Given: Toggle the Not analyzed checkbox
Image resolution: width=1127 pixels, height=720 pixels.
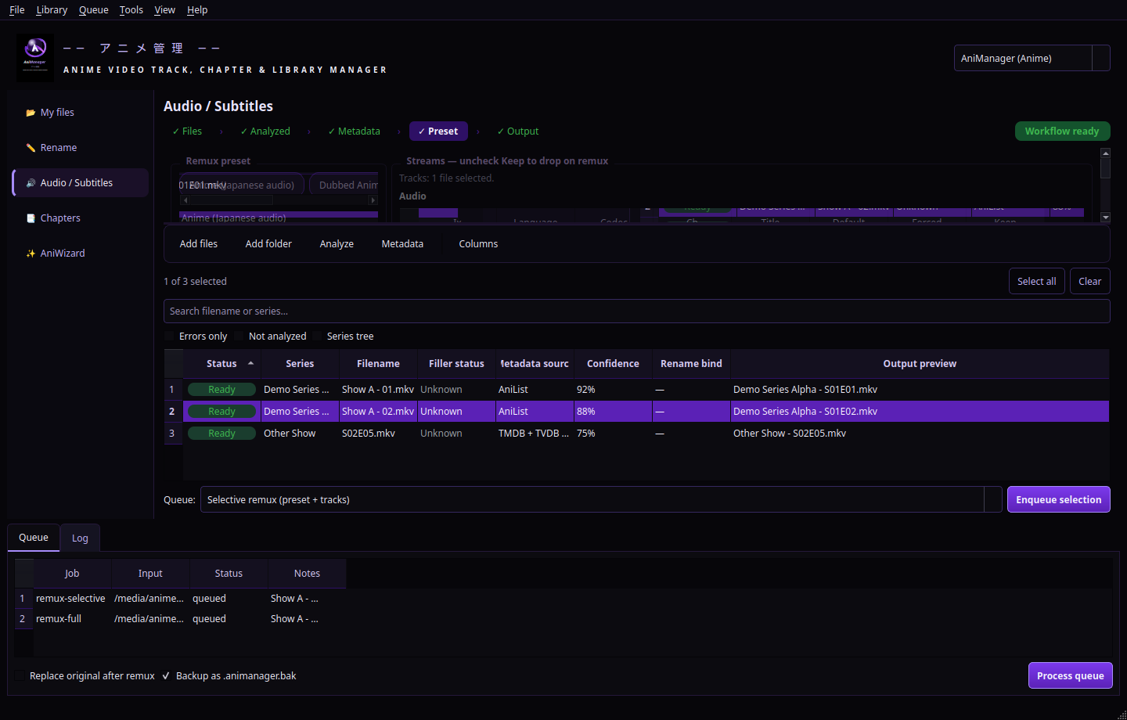Looking at the screenshot, I should pos(239,337).
